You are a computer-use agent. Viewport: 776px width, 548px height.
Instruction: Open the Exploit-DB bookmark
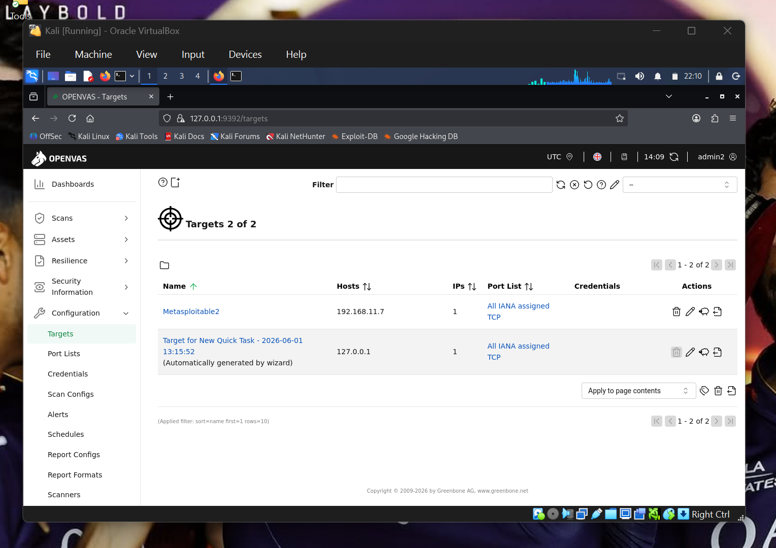(x=355, y=136)
